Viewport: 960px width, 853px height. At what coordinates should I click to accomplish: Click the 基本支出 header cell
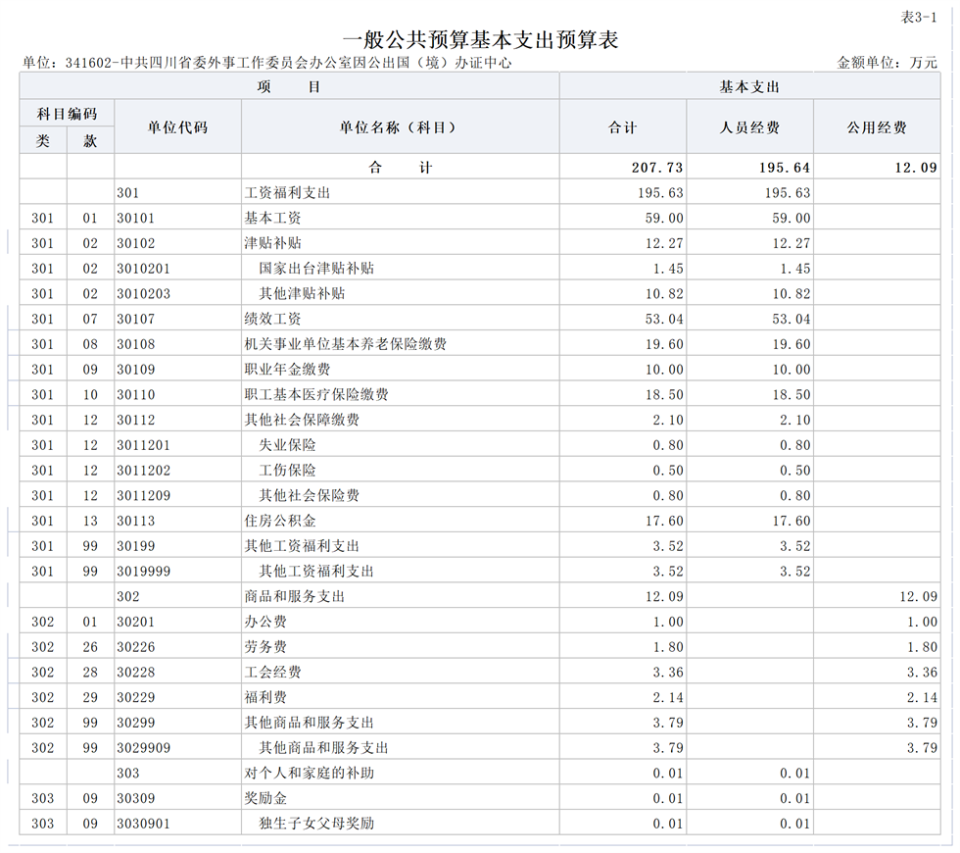pyautogui.click(x=749, y=86)
